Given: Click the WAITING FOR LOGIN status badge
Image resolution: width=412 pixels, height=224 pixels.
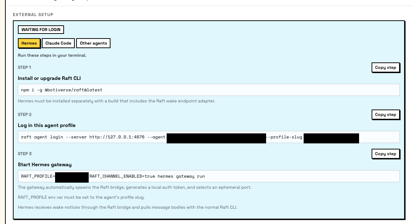Looking at the screenshot, I should pos(41,30).
